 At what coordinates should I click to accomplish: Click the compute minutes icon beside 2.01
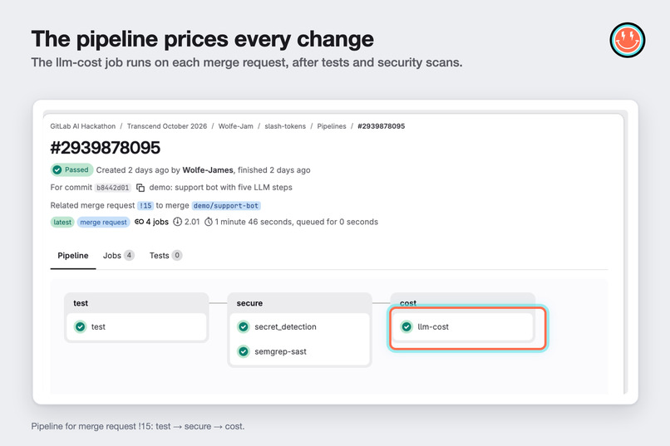click(177, 222)
